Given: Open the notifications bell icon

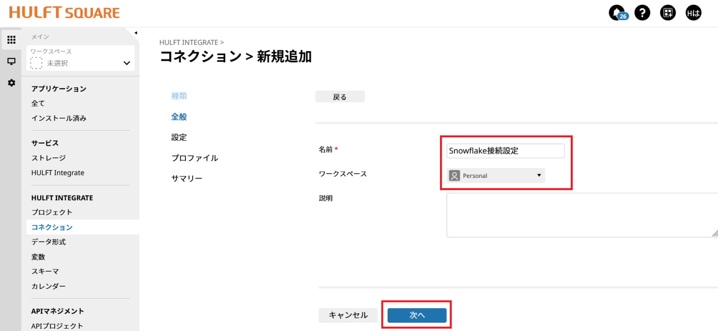Looking at the screenshot, I should (618, 12).
